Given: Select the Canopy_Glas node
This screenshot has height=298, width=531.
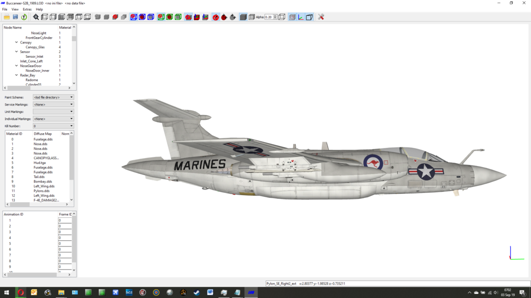Looking at the screenshot, I should (35, 47).
